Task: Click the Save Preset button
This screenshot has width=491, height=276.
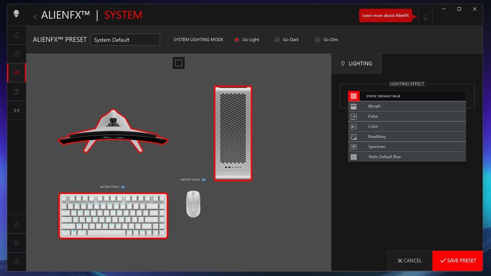Action: [457, 260]
